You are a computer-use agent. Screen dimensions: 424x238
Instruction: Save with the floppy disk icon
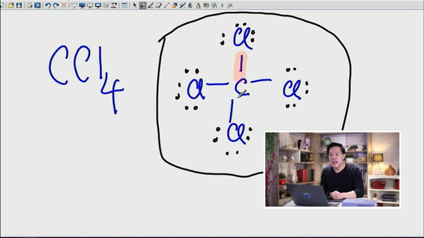[x=19, y=5]
